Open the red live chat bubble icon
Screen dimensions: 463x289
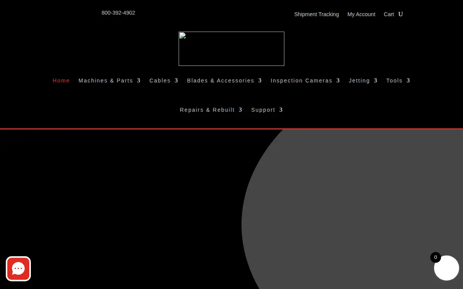[x=18, y=269]
